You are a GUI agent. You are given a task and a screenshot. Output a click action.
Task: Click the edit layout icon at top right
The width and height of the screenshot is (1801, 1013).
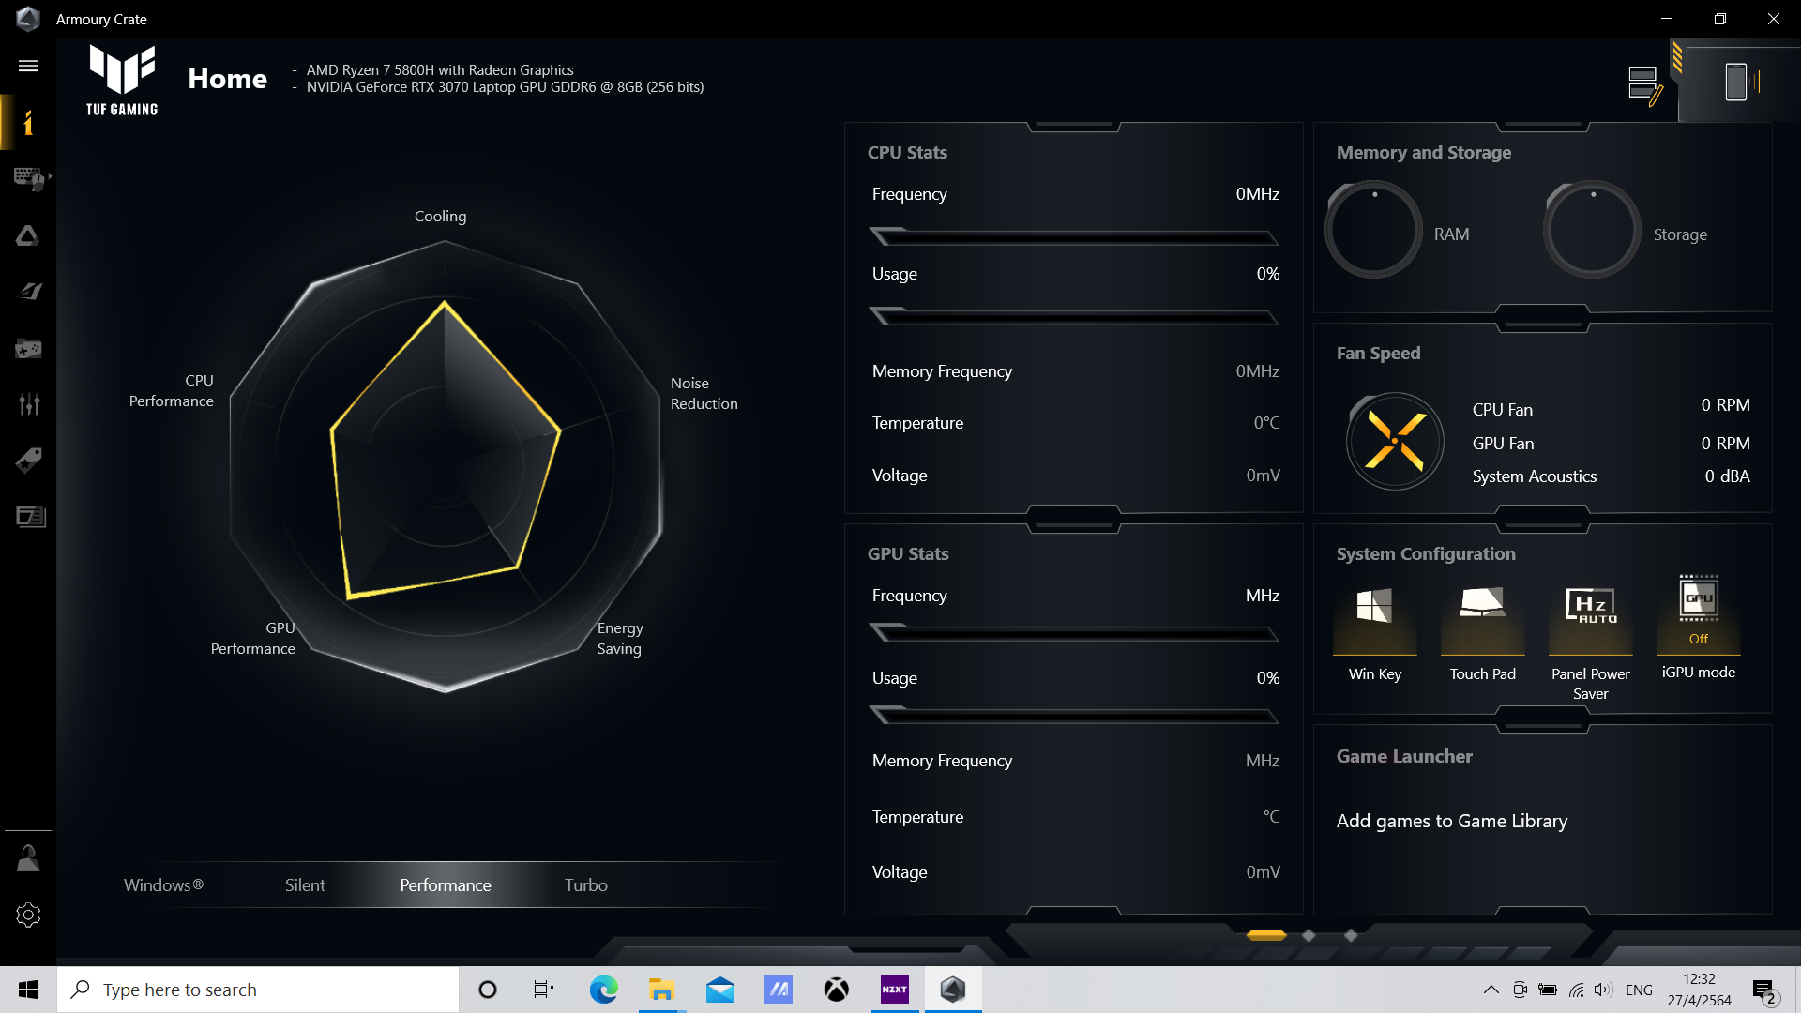[x=1645, y=84]
